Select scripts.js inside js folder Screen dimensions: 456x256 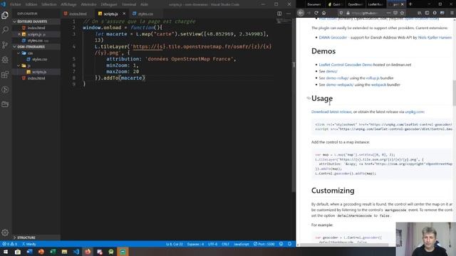click(x=39, y=72)
